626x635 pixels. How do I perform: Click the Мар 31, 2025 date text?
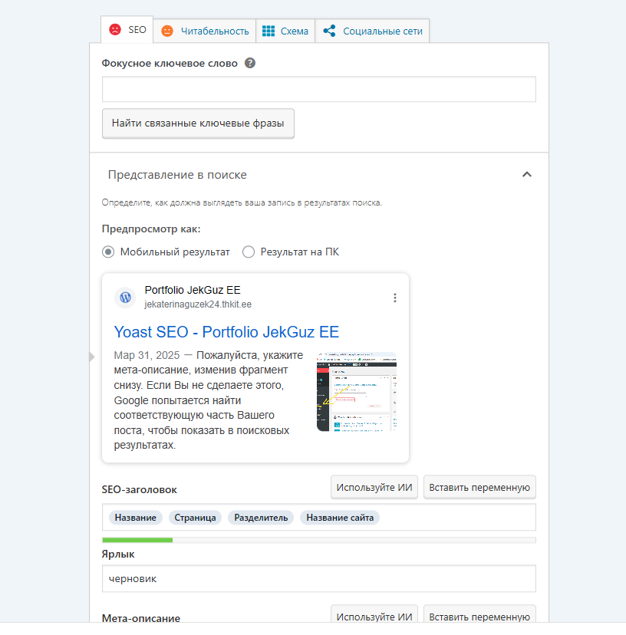(x=147, y=355)
